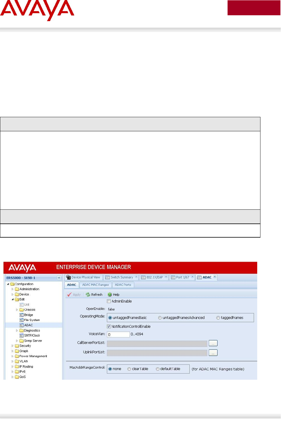281x437 pixels.
Task: Click the Avaya logo in Device Manager header
Action: click(22, 268)
